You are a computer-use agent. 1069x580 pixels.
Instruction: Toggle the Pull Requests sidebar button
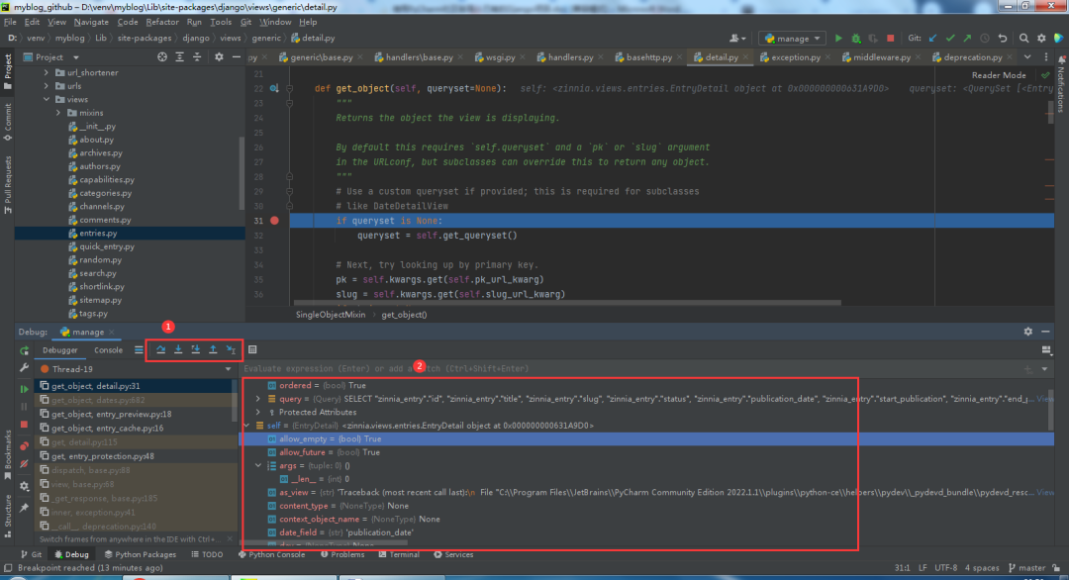(x=8, y=185)
